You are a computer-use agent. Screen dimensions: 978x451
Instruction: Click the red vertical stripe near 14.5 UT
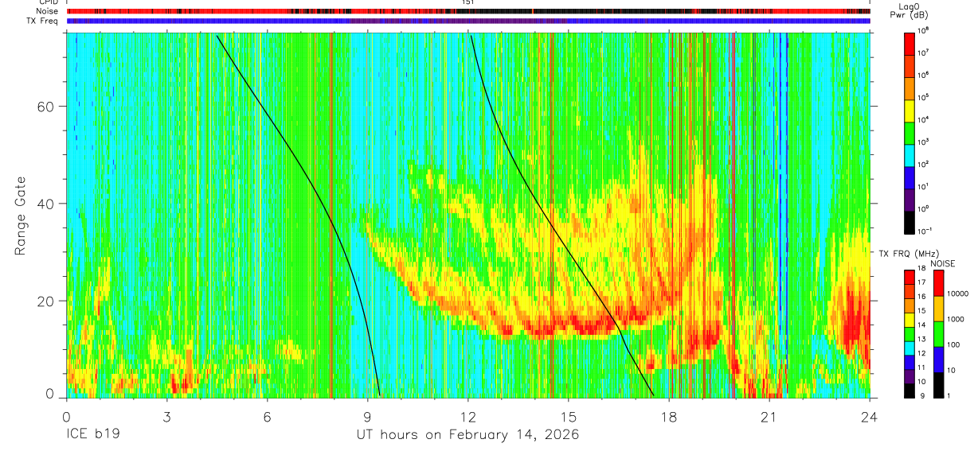point(552,215)
